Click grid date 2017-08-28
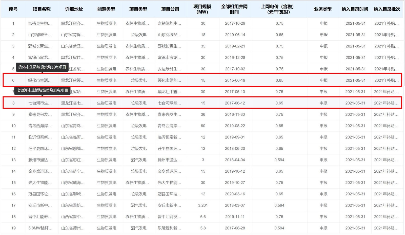Image resolution: width=405 pixels, height=235 pixels. tap(235, 228)
